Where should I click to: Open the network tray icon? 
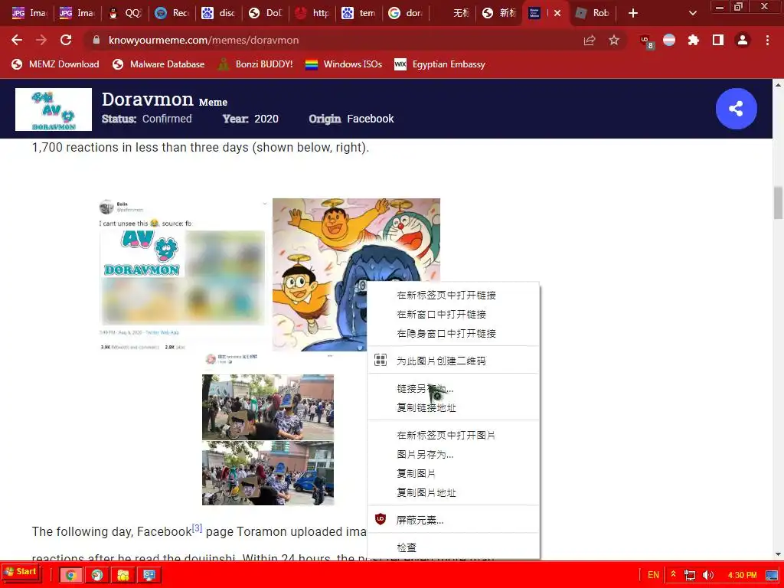pos(690,575)
